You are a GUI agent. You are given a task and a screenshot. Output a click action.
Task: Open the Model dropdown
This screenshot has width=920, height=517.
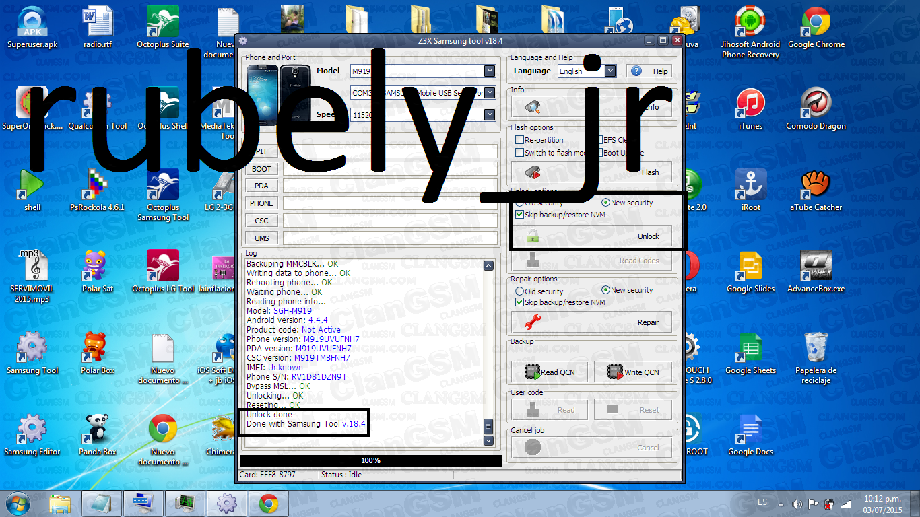pyautogui.click(x=490, y=71)
